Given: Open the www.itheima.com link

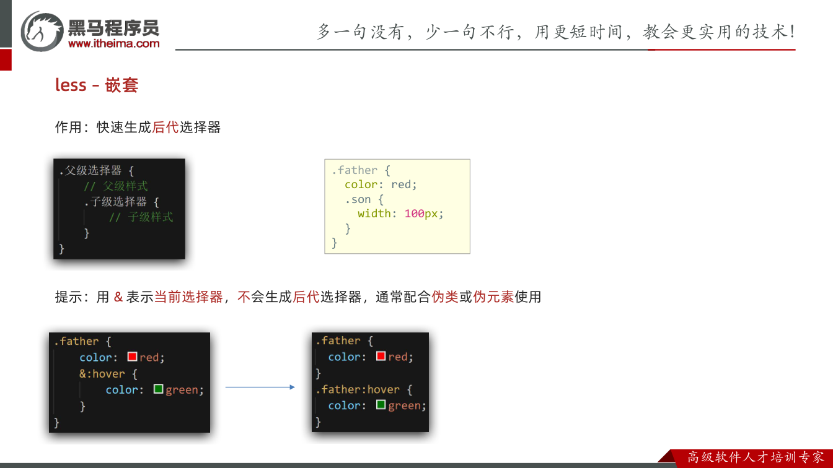Looking at the screenshot, I should tap(113, 43).
